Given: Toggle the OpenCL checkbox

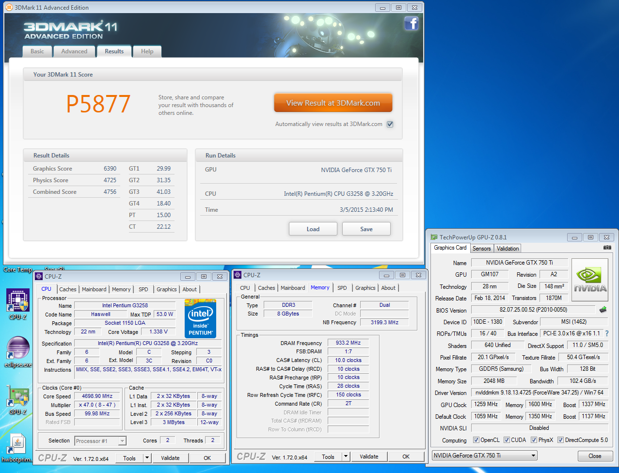Looking at the screenshot, I should point(476,440).
